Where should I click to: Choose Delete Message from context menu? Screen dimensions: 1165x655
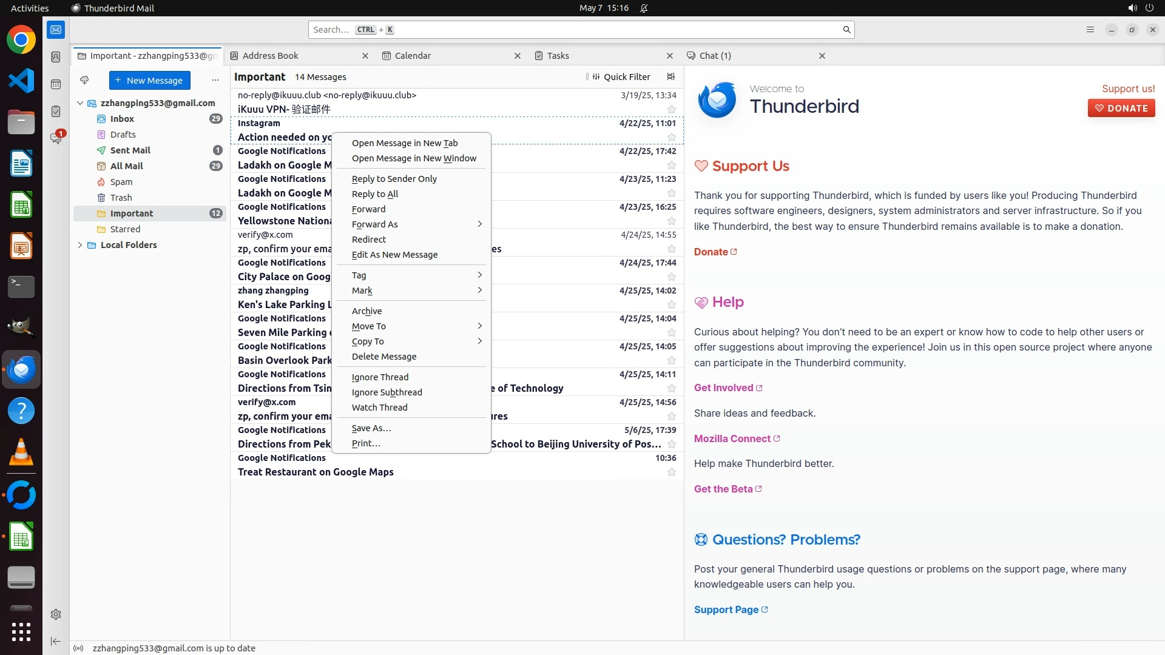click(383, 357)
